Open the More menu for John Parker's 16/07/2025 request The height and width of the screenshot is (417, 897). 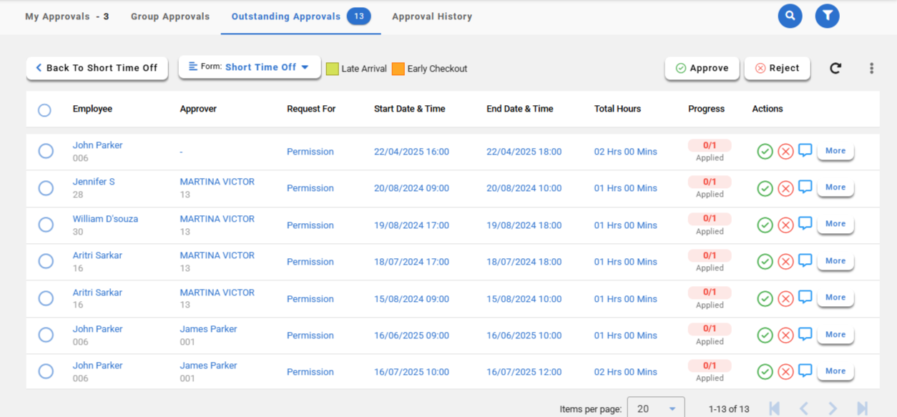pos(835,371)
